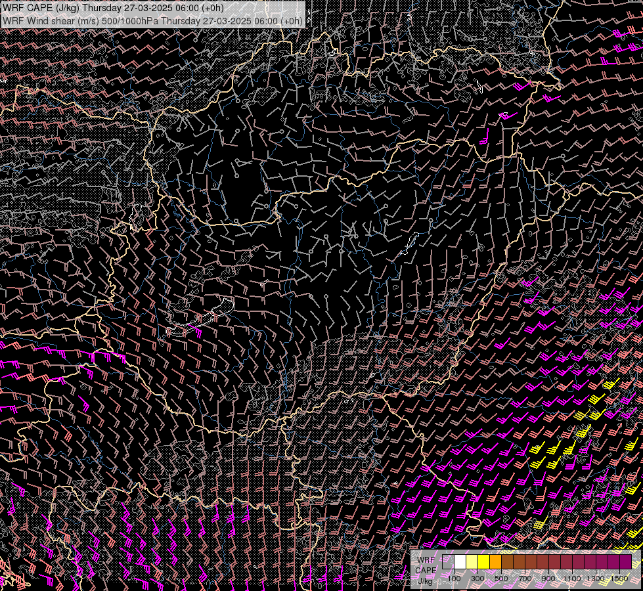Click the 1100 legend value label
This screenshot has width=643, height=591.
572,579
